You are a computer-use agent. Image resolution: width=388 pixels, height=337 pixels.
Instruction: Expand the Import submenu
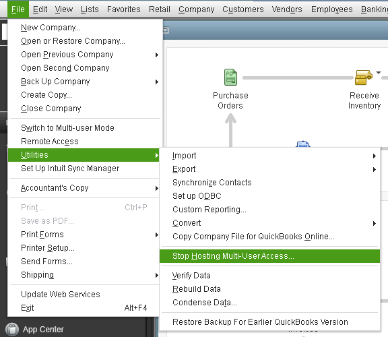tap(269, 156)
